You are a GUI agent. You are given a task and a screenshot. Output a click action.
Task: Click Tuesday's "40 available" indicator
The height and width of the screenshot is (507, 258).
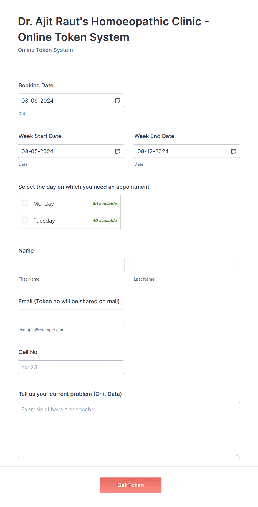(105, 221)
